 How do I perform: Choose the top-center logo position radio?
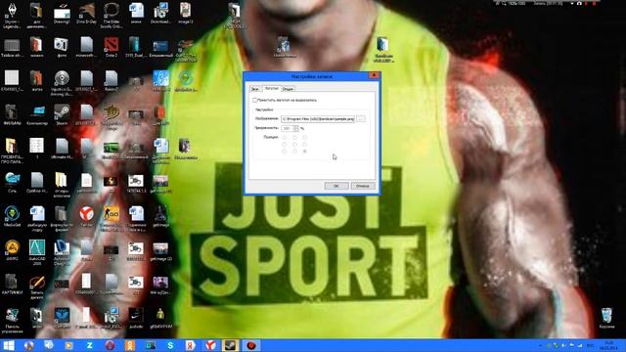point(294,137)
